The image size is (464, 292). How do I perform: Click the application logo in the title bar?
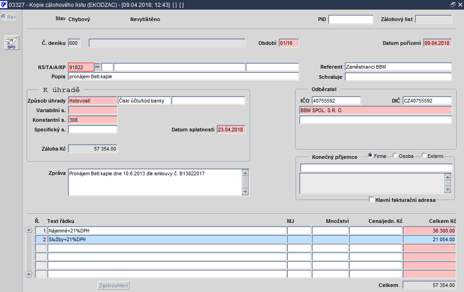coord(4,5)
